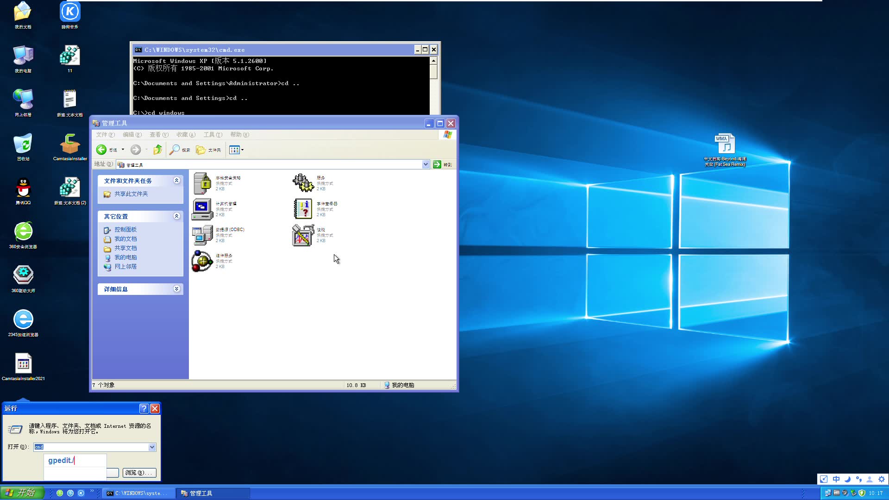
Task: Click the green Back arrow toolbar button
Action: (101, 150)
